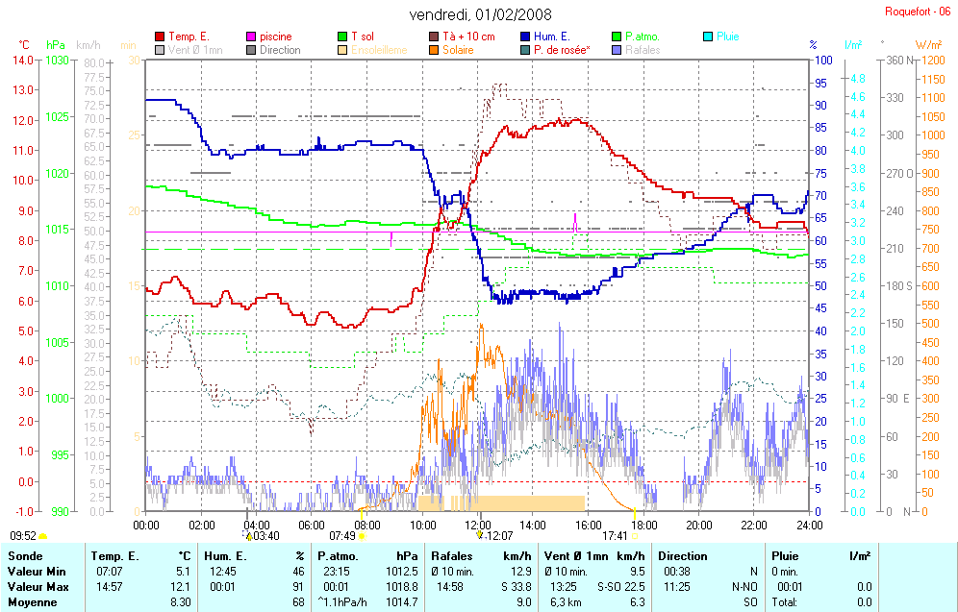Click the dark gray Direction legend swatch
The width and height of the screenshot is (958, 612).
point(250,50)
